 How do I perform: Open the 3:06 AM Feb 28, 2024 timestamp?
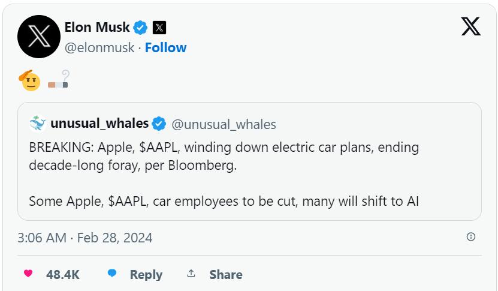(x=85, y=238)
